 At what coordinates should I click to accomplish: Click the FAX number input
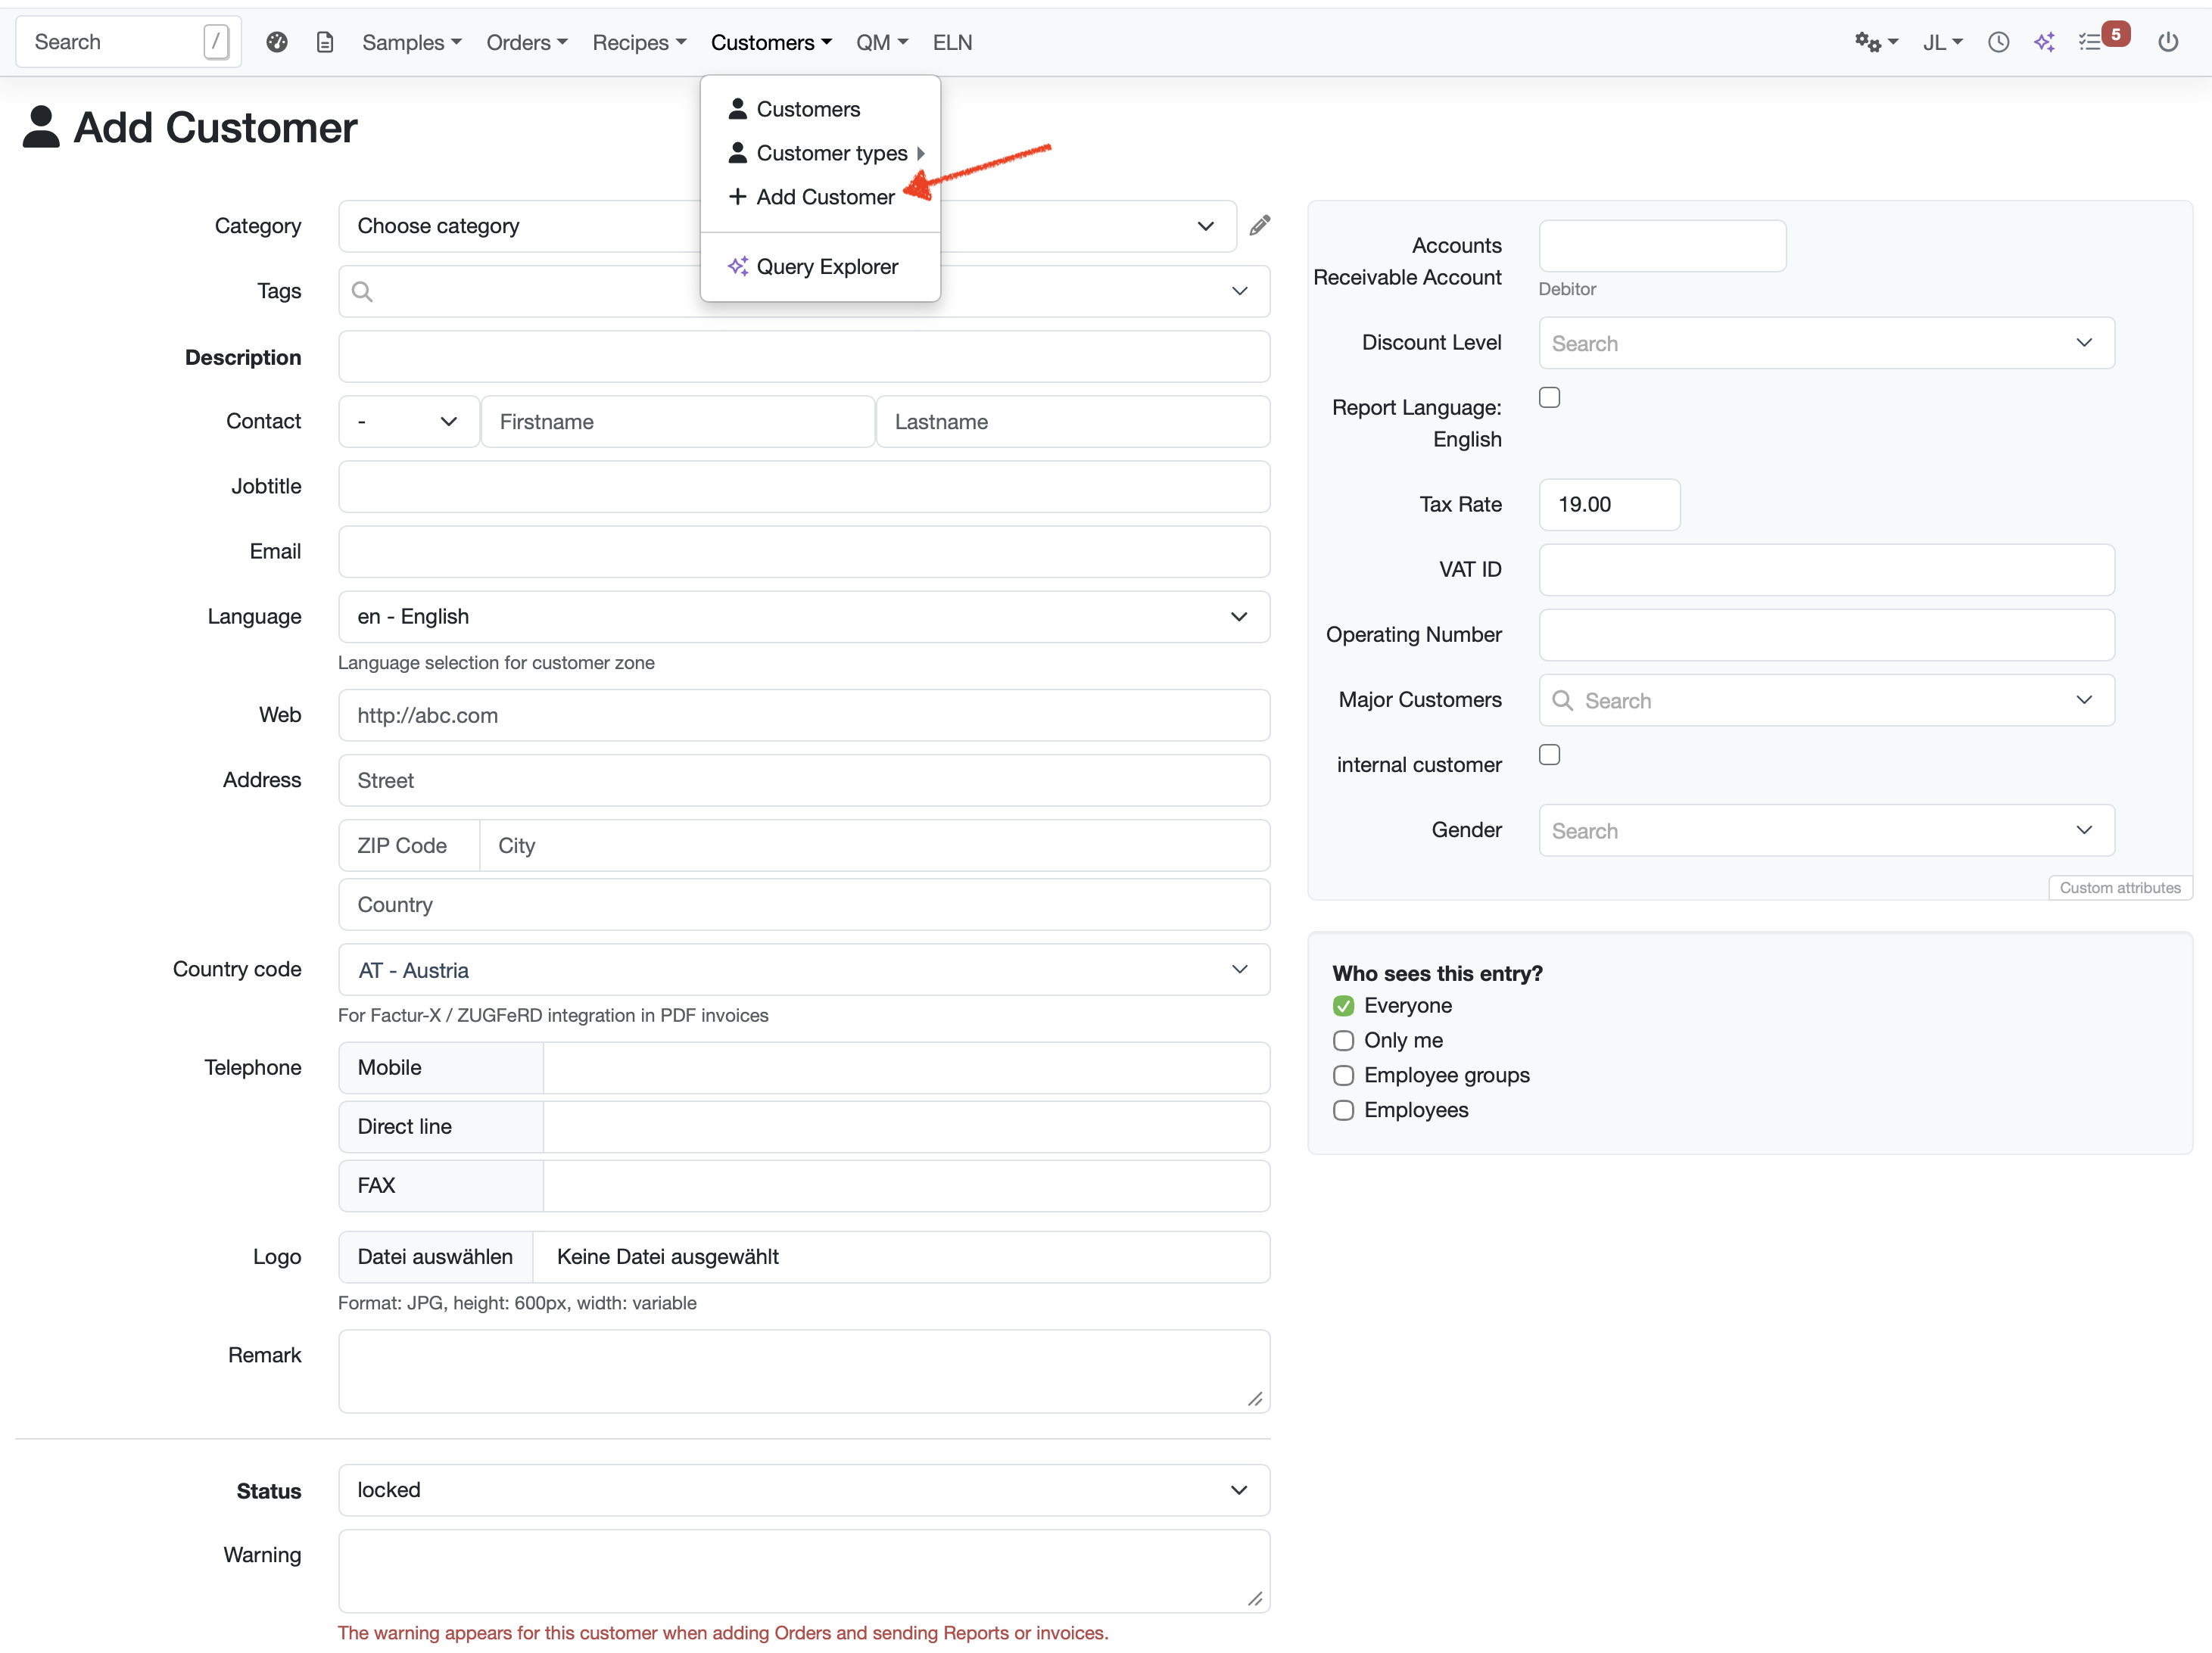pos(906,1185)
